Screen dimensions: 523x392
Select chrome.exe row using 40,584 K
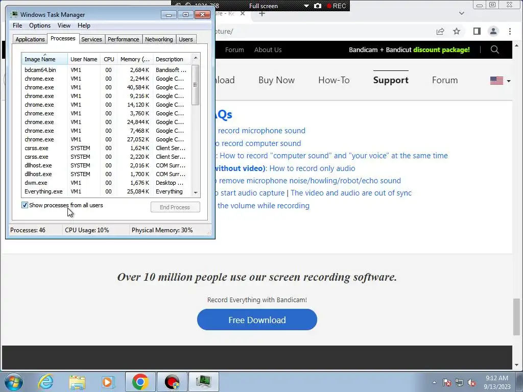[107, 87]
